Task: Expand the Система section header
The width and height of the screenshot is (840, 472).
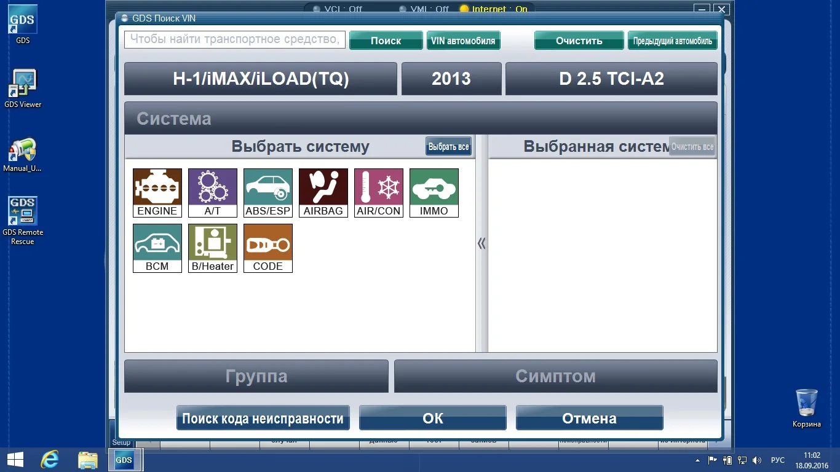Action: (421, 118)
